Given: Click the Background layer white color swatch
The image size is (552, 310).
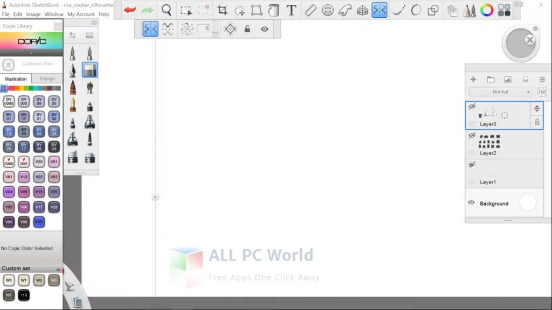Looking at the screenshot, I should pyautogui.click(x=527, y=203).
